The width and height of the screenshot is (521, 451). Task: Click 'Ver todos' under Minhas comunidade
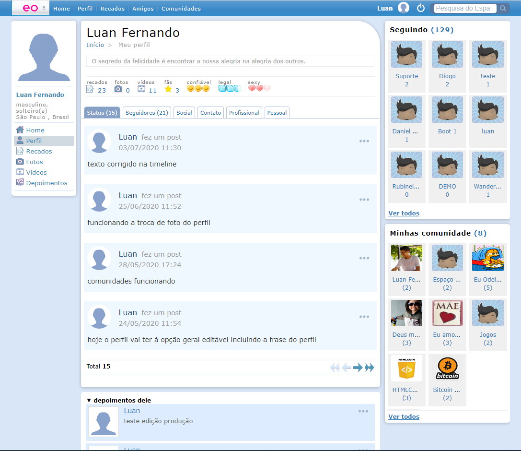click(404, 417)
